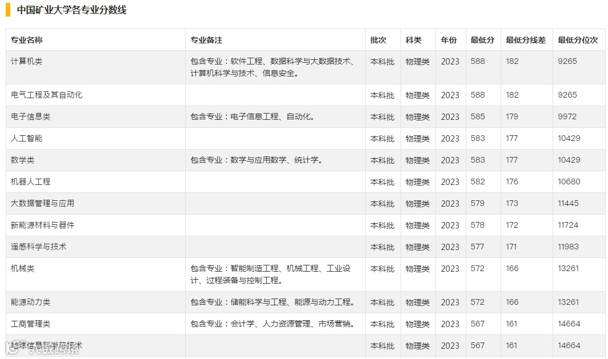The image size is (608, 359).
Task: Click 161 in the 工商管理类 row
Action: coord(511,324)
